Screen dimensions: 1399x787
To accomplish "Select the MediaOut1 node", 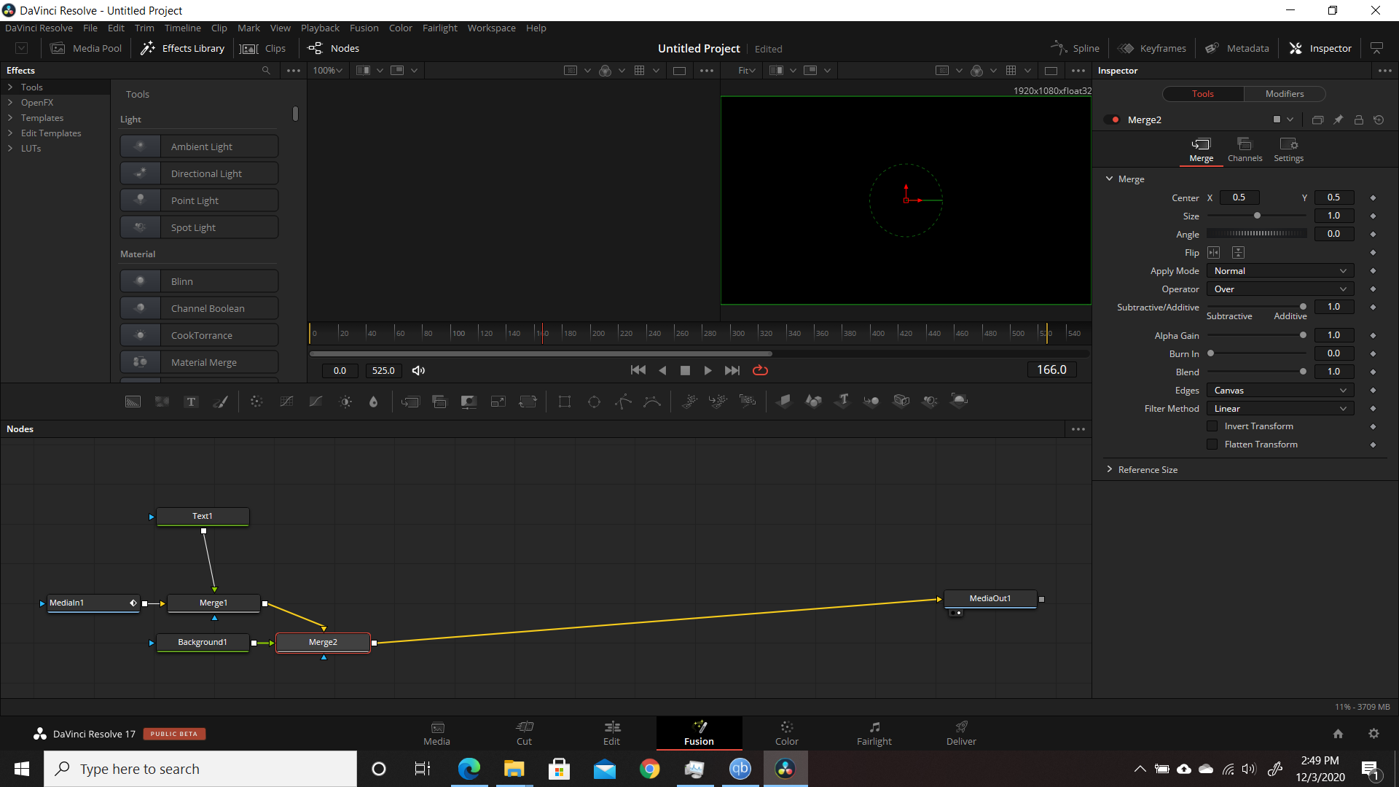I will coord(990,598).
